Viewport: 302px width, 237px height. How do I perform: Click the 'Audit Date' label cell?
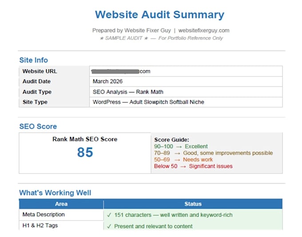click(x=54, y=81)
